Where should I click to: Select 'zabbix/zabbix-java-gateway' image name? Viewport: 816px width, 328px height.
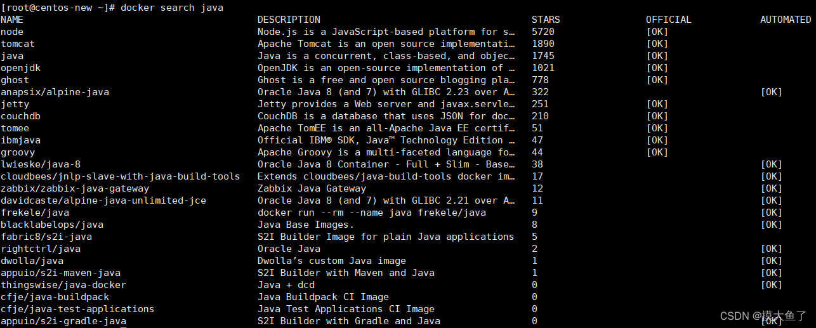click(75, 188)
